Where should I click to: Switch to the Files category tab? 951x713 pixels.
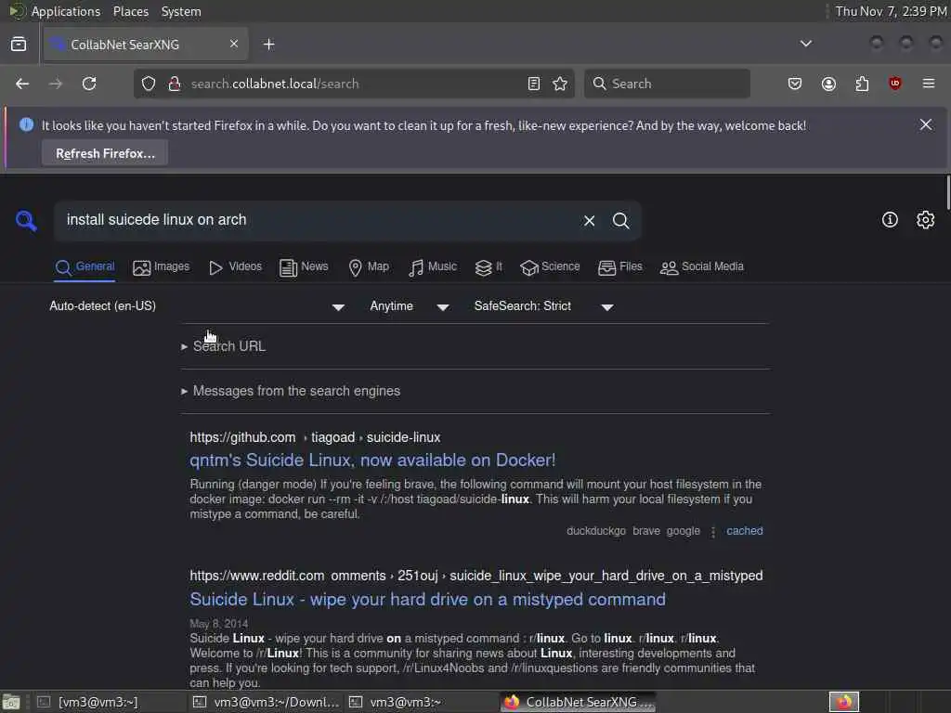pos(619,266)
